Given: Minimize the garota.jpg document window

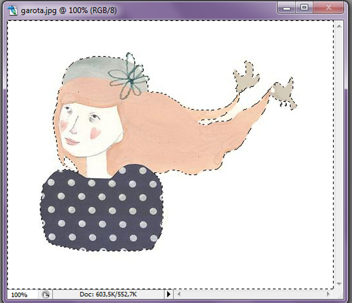Looking at the screenshot, I should pyautogui.click(x=287, y=8).
